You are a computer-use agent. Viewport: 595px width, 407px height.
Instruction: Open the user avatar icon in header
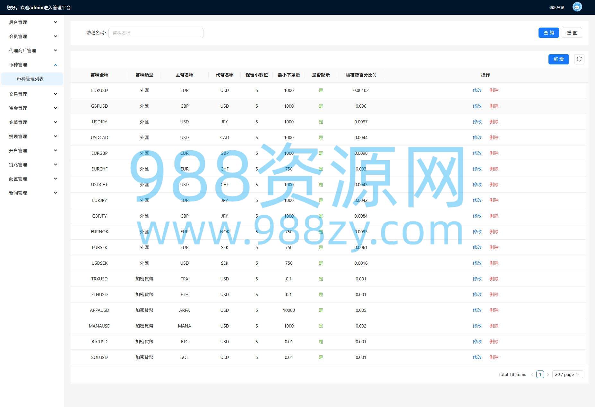point(577,7)
